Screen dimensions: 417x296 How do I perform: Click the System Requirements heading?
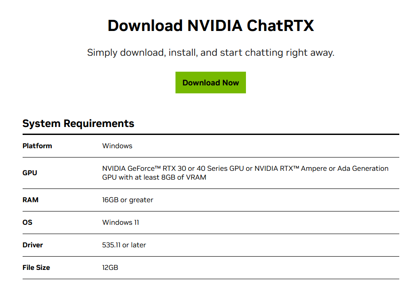[x=78, y=123]
